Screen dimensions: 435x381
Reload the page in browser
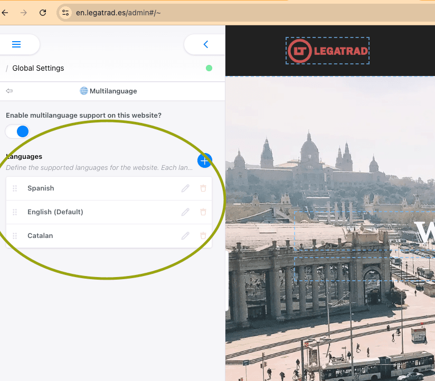click(43, 13)
